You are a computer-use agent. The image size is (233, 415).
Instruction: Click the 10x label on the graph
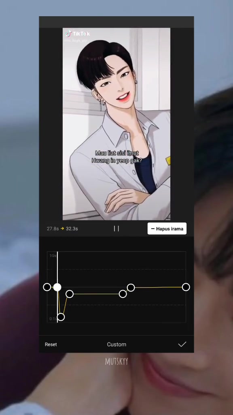(x=53, y=256)
